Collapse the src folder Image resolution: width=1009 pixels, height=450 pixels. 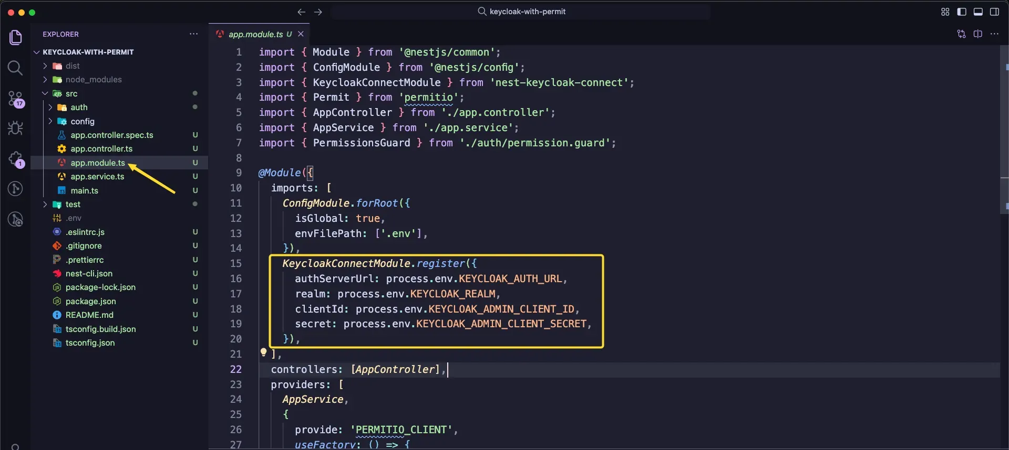click(71, 94)
